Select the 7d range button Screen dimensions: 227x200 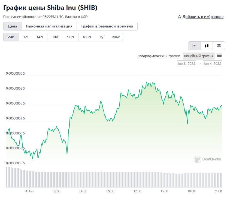pos(26,37)
